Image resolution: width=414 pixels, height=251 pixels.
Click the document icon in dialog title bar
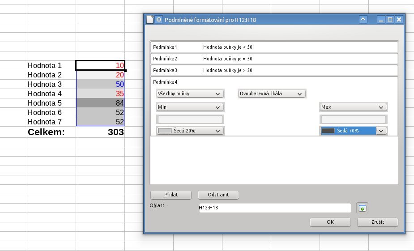[150, 20]
